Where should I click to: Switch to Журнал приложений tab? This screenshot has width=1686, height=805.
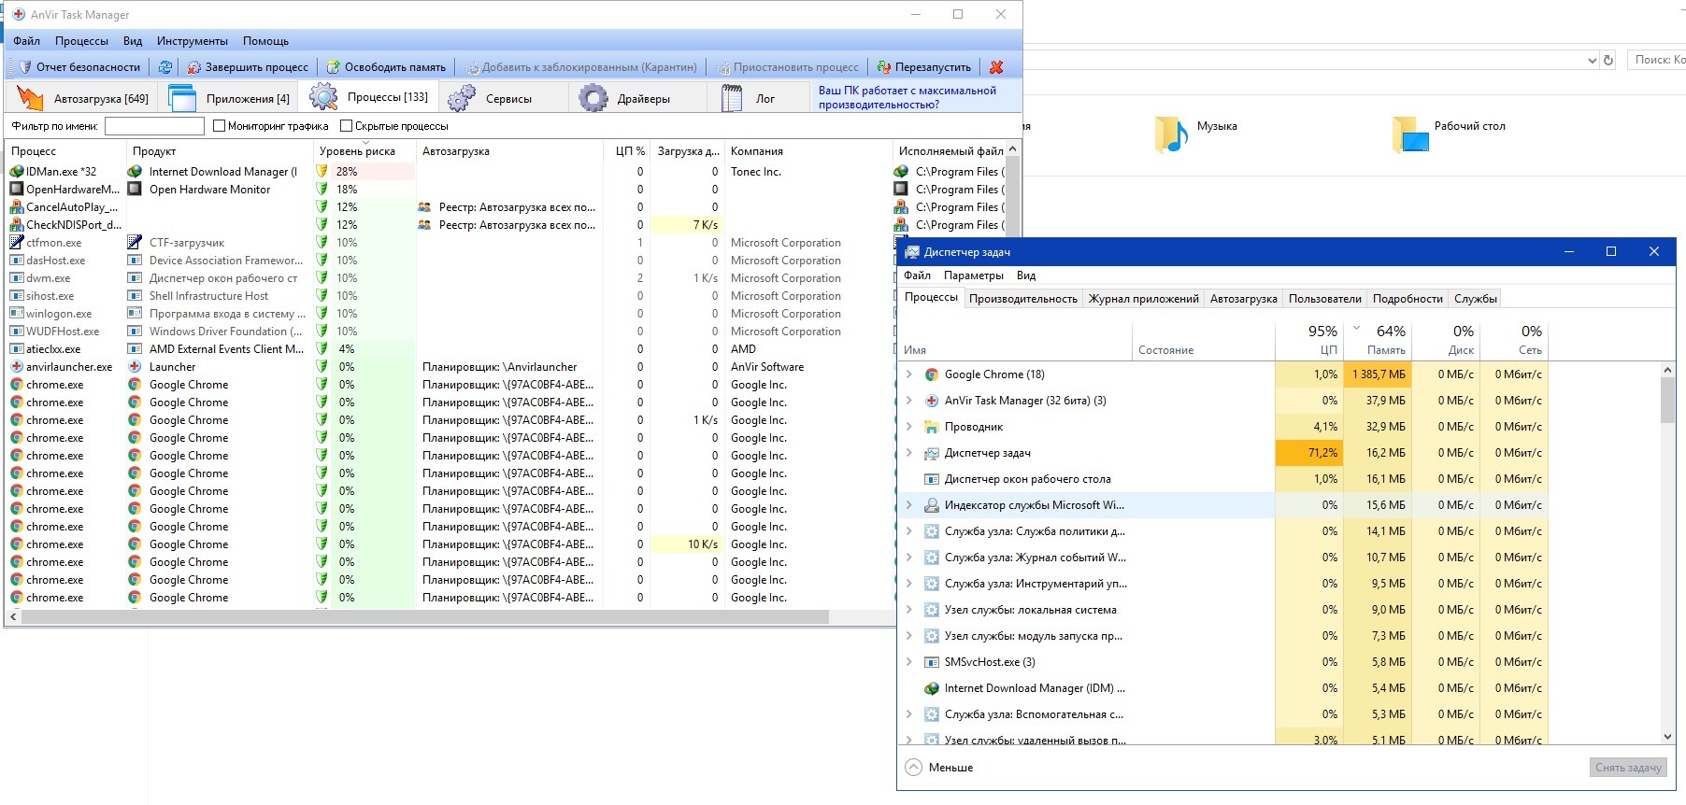(1143, 299)
